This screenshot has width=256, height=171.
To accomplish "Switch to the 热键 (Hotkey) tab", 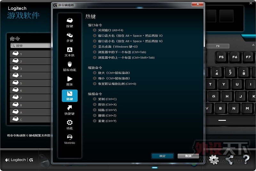I will click(69, 96).
